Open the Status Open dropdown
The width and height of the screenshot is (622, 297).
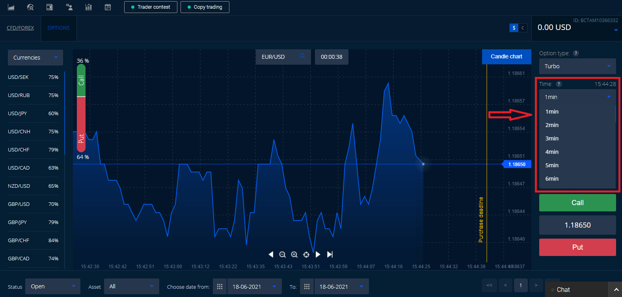point(53,287)
